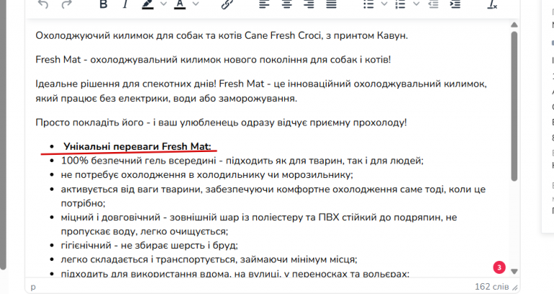Open bullet list style dropdown
The image size is (554, 294).
tap(384, 4)
